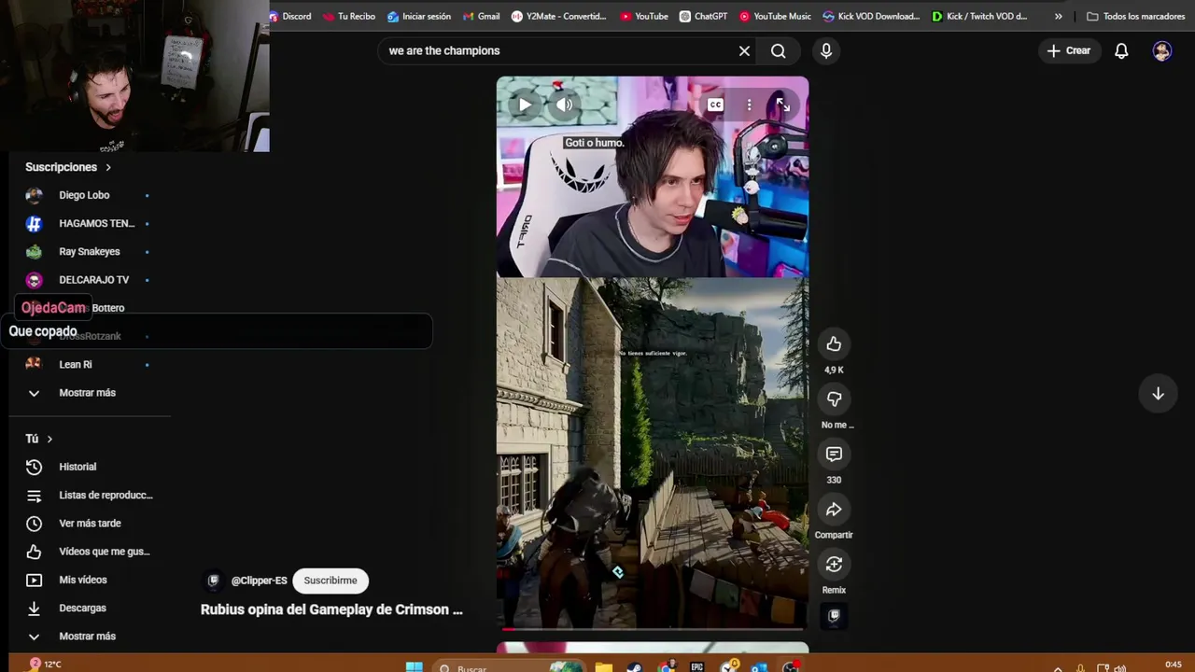Open the Short's sound source thumbnail

(x=834, y=616)
